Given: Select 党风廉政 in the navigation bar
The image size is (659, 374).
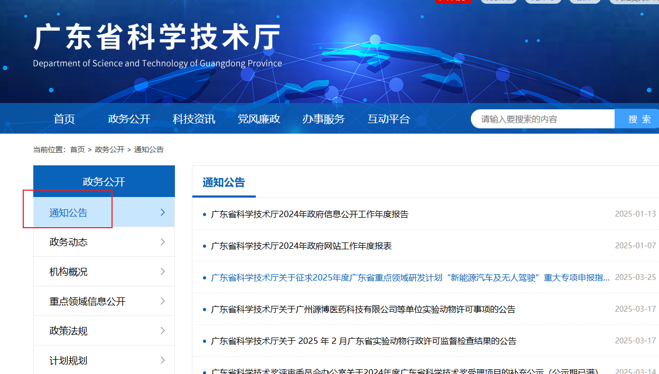Looking at the screenshot, I should pos(259,119).
